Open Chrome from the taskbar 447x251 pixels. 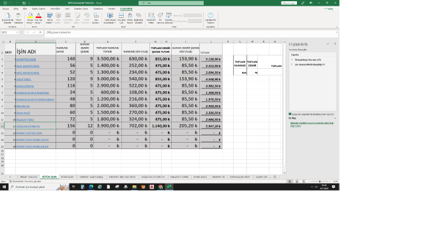click(x=160, y=187)
